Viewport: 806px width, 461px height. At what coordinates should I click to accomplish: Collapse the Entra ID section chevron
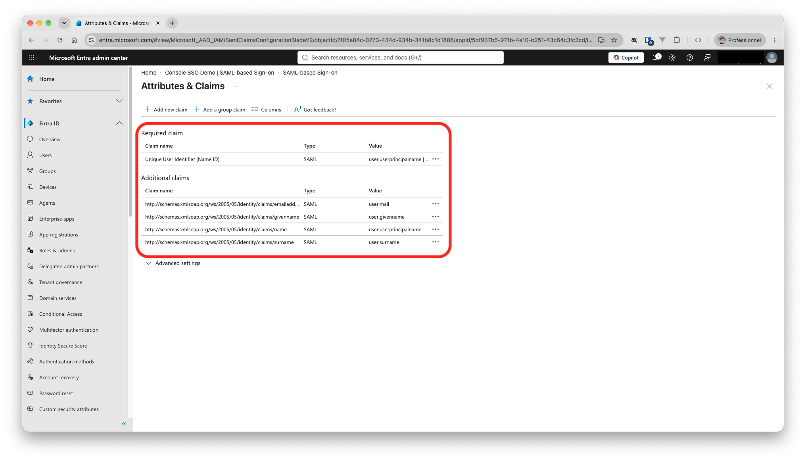coord(119,123)
